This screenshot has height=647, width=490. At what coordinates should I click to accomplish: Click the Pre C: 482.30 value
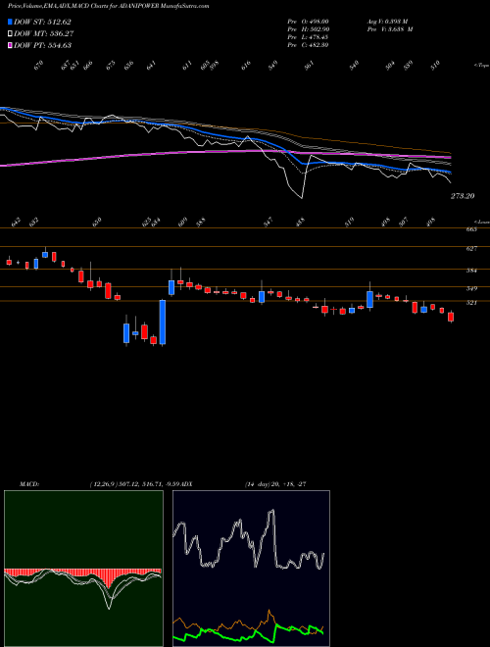click(308, 45)
